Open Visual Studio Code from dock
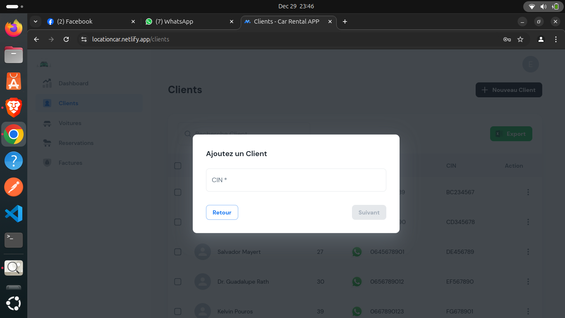Image resolution: width=565 pixels, height=318 pixels. (x=14, y=214)
